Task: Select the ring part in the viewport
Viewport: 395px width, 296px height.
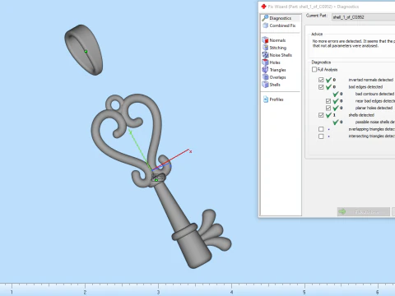Action: pyautogui.click(x=84, y=49)
